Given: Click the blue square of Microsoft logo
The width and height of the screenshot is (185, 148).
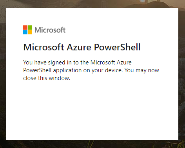Looking at the screenshot, I should [25, 32].
